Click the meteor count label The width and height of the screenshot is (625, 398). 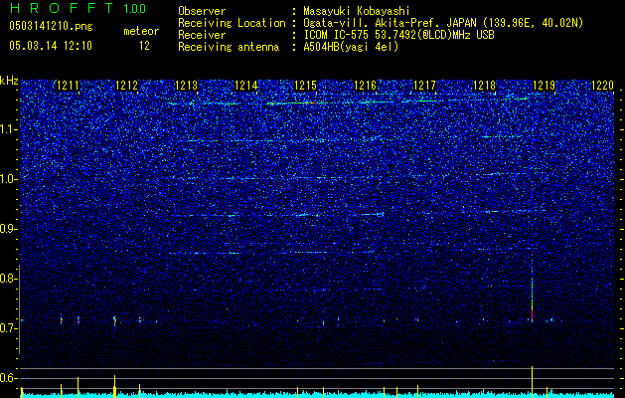(x=141, y=31)
